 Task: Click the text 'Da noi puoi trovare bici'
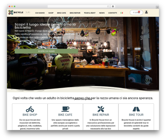30,120
